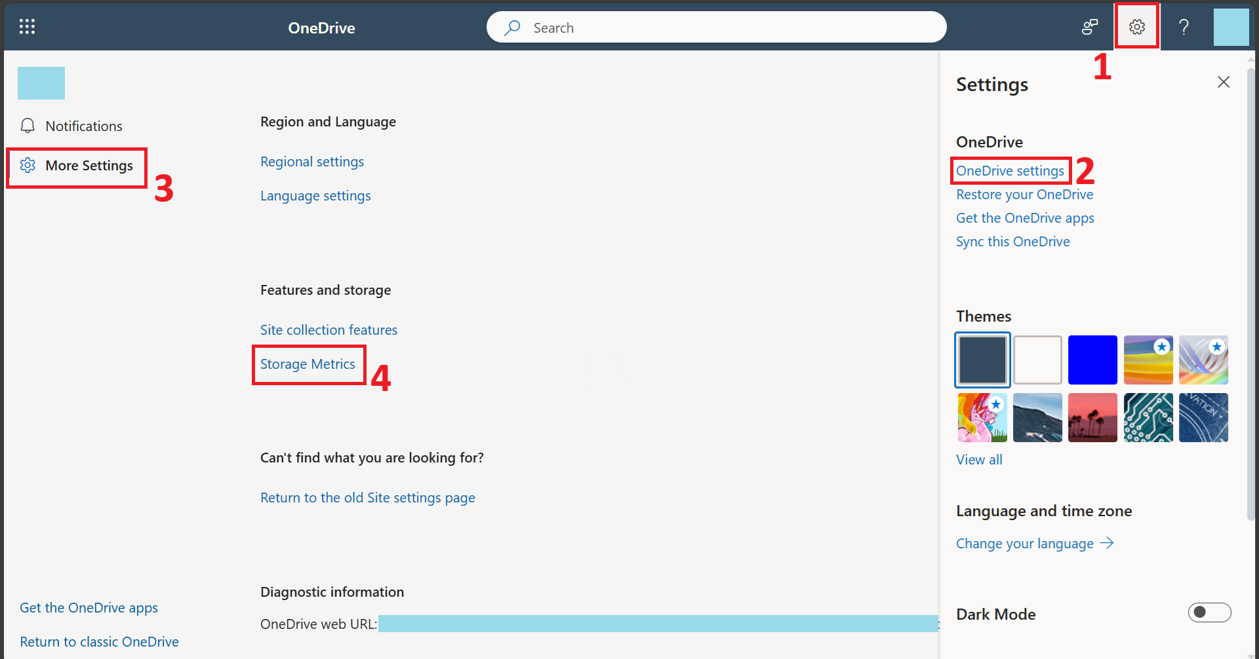1259x659 pixels.
Task: Click the arrow next to Change your language
Action: pyautogui.click(x=1107, y=543)
